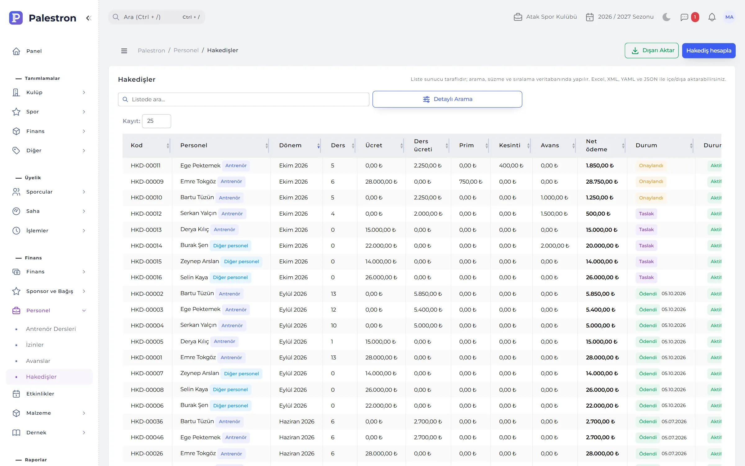This screenshot has height=466, width=745.
Task: Click the briefcase icon beside club name
Action: pyautogui.click(x=518, y=17)
